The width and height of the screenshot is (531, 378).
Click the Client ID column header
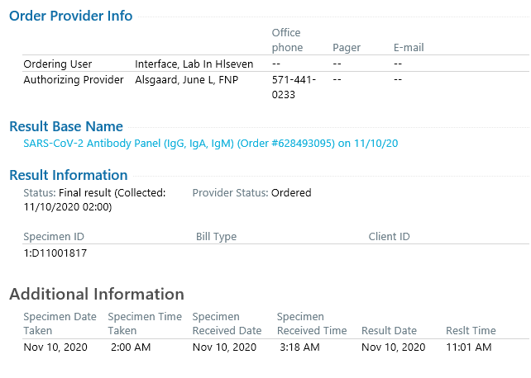click(389, 237)
